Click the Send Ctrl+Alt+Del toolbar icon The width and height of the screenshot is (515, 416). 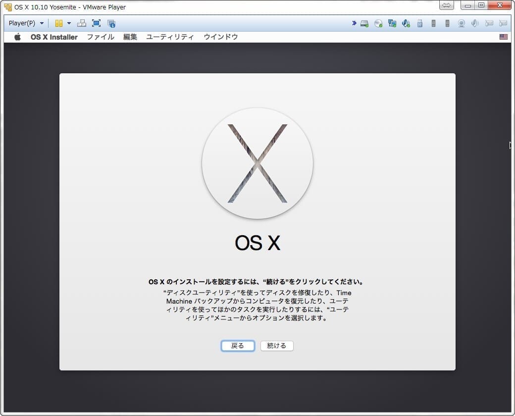coord(82,23)
